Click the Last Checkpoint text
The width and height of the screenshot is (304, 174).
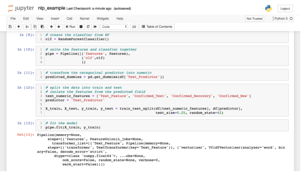point(89,9)
